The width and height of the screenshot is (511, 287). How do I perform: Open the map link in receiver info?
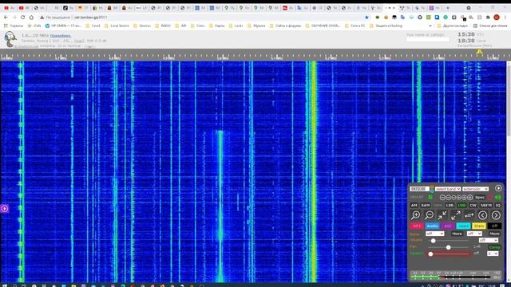click(78, 41)
